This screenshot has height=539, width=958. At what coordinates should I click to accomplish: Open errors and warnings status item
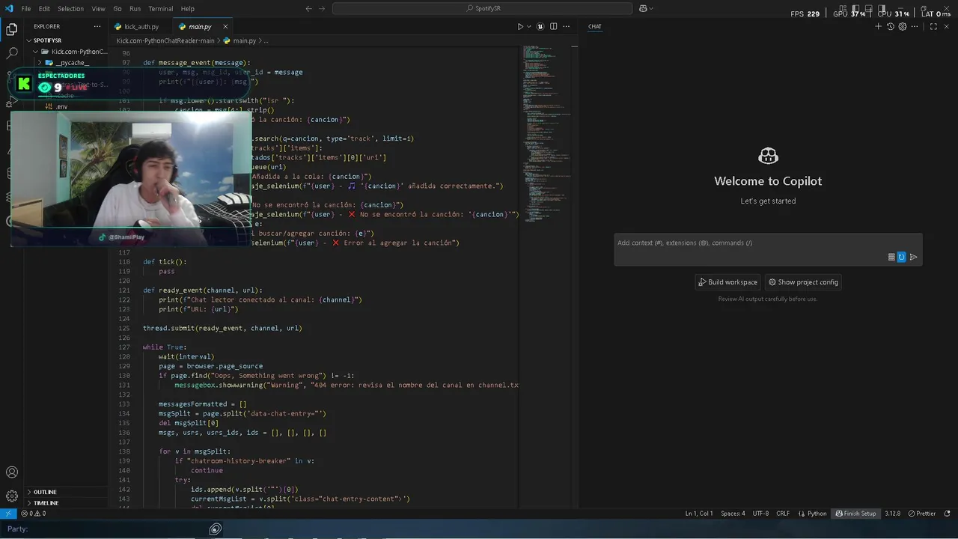tap(33, 514)
